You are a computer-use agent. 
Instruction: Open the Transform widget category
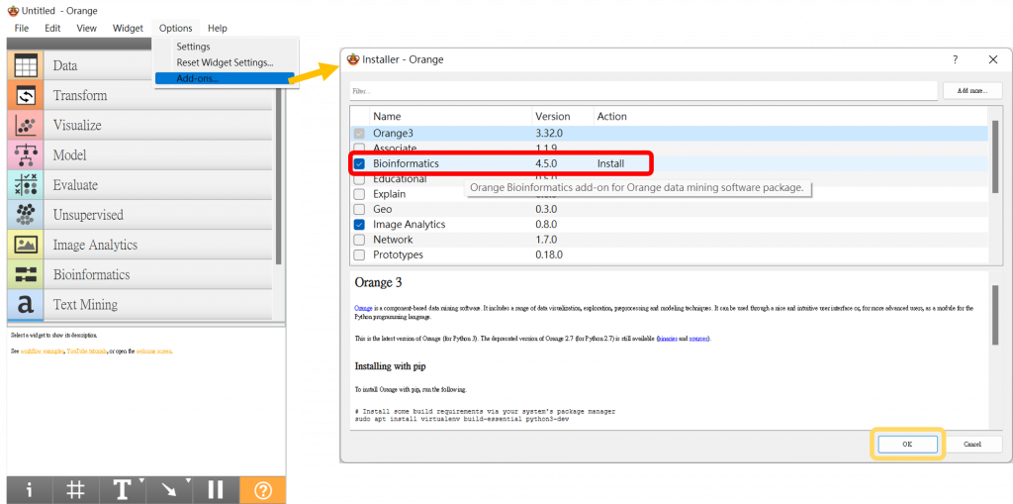pyautogui.click(x=139, y=95)
